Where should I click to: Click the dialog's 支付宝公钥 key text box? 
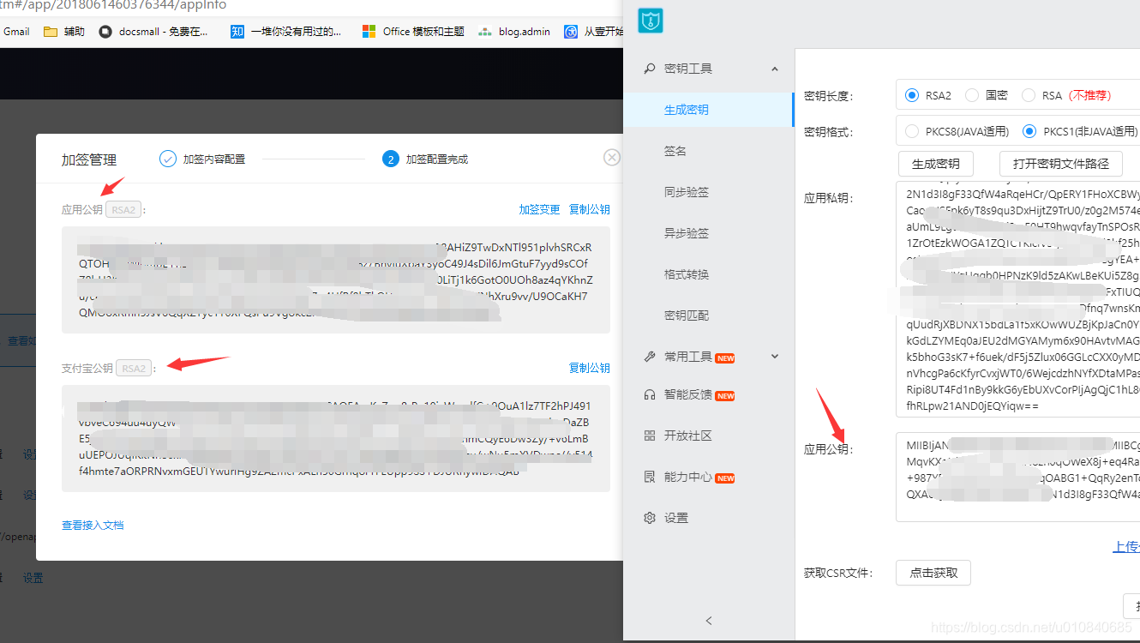coord(336,438)
